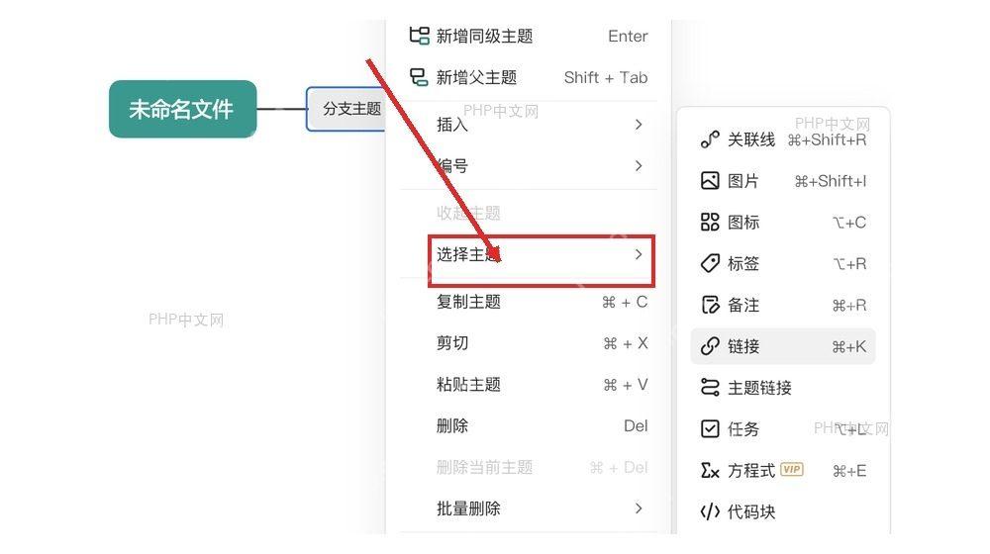
Task: Select the 分支主题 branch node
Action: (x=346, y=109)
